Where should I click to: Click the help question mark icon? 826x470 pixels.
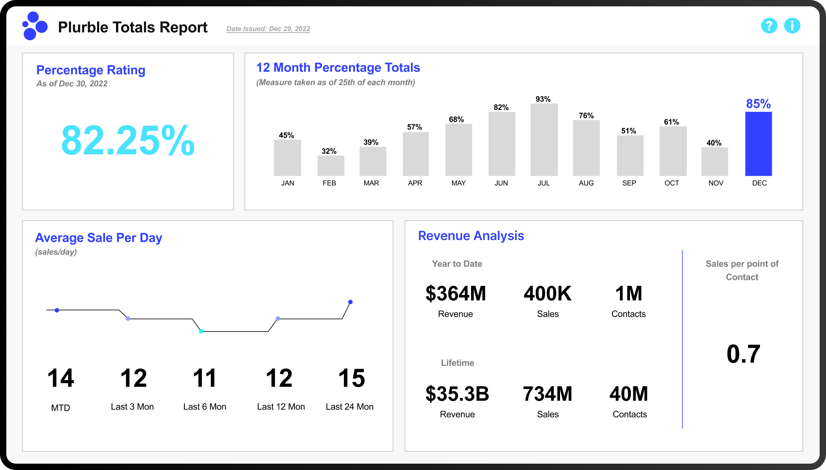coord(769,26)
